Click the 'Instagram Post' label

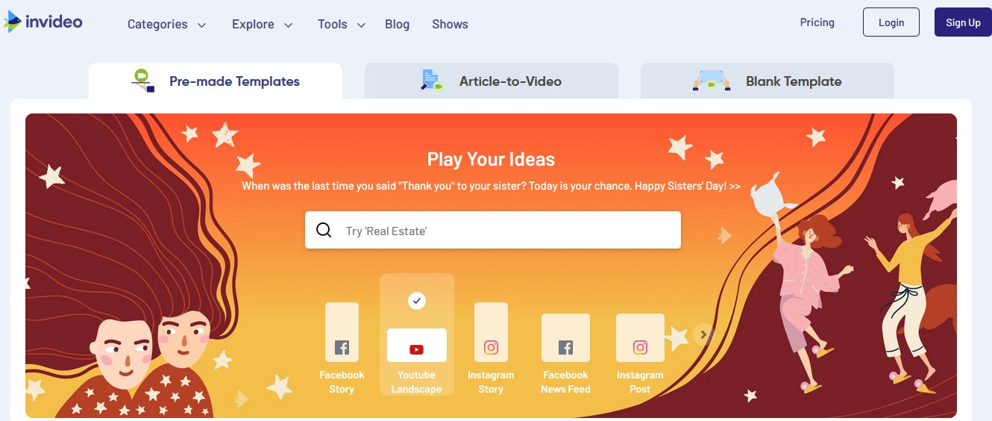point(640,382)
